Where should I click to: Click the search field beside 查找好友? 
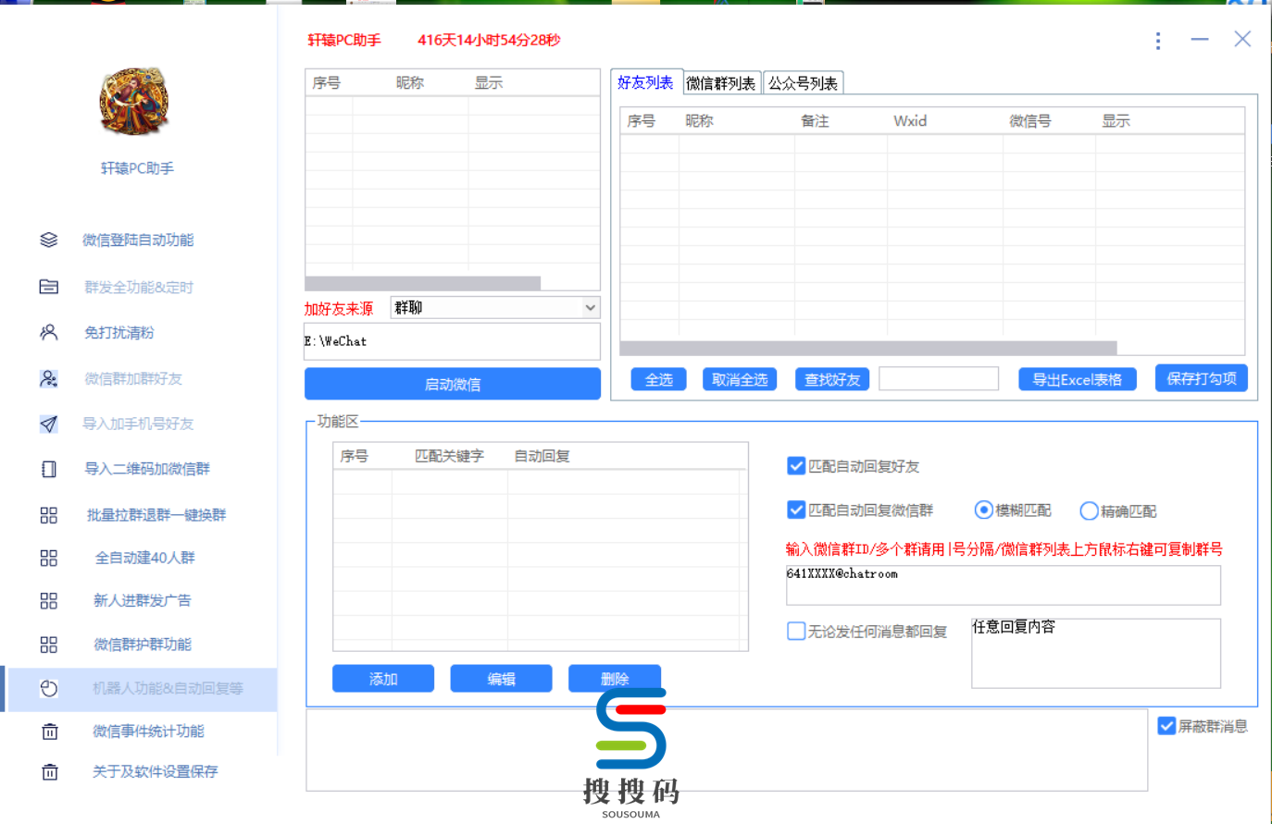pos(939,378)
